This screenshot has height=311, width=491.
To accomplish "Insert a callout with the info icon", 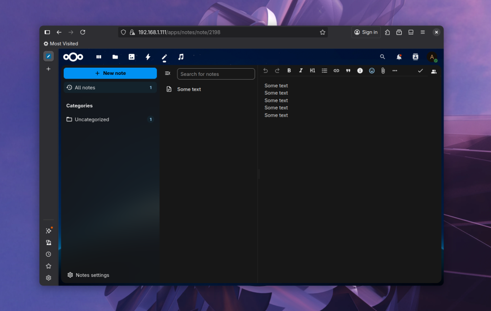I will [360, 71].
